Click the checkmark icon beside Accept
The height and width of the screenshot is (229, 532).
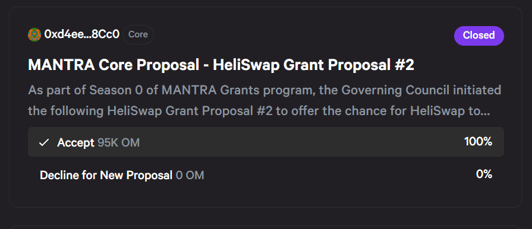(x=44, y=142)
